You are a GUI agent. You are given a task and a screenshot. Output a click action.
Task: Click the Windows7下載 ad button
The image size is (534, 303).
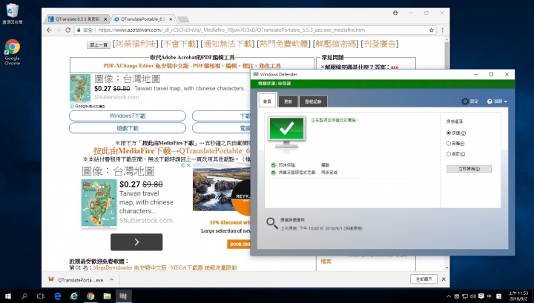tap(128, 116)
